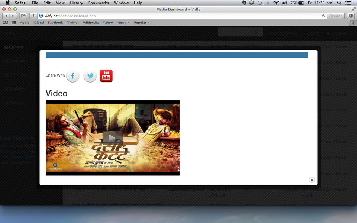Share video via Twitter icon
357x223 pixels.
coord(90,76)
